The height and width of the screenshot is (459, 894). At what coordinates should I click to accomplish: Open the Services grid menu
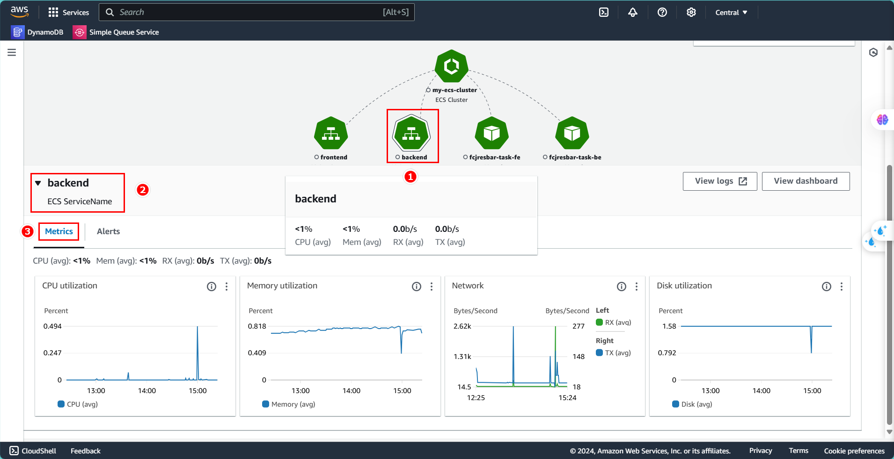click(68, 12)
